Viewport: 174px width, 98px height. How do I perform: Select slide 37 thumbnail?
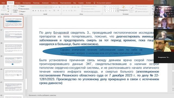pyautogui.click(x=14, y=35)
